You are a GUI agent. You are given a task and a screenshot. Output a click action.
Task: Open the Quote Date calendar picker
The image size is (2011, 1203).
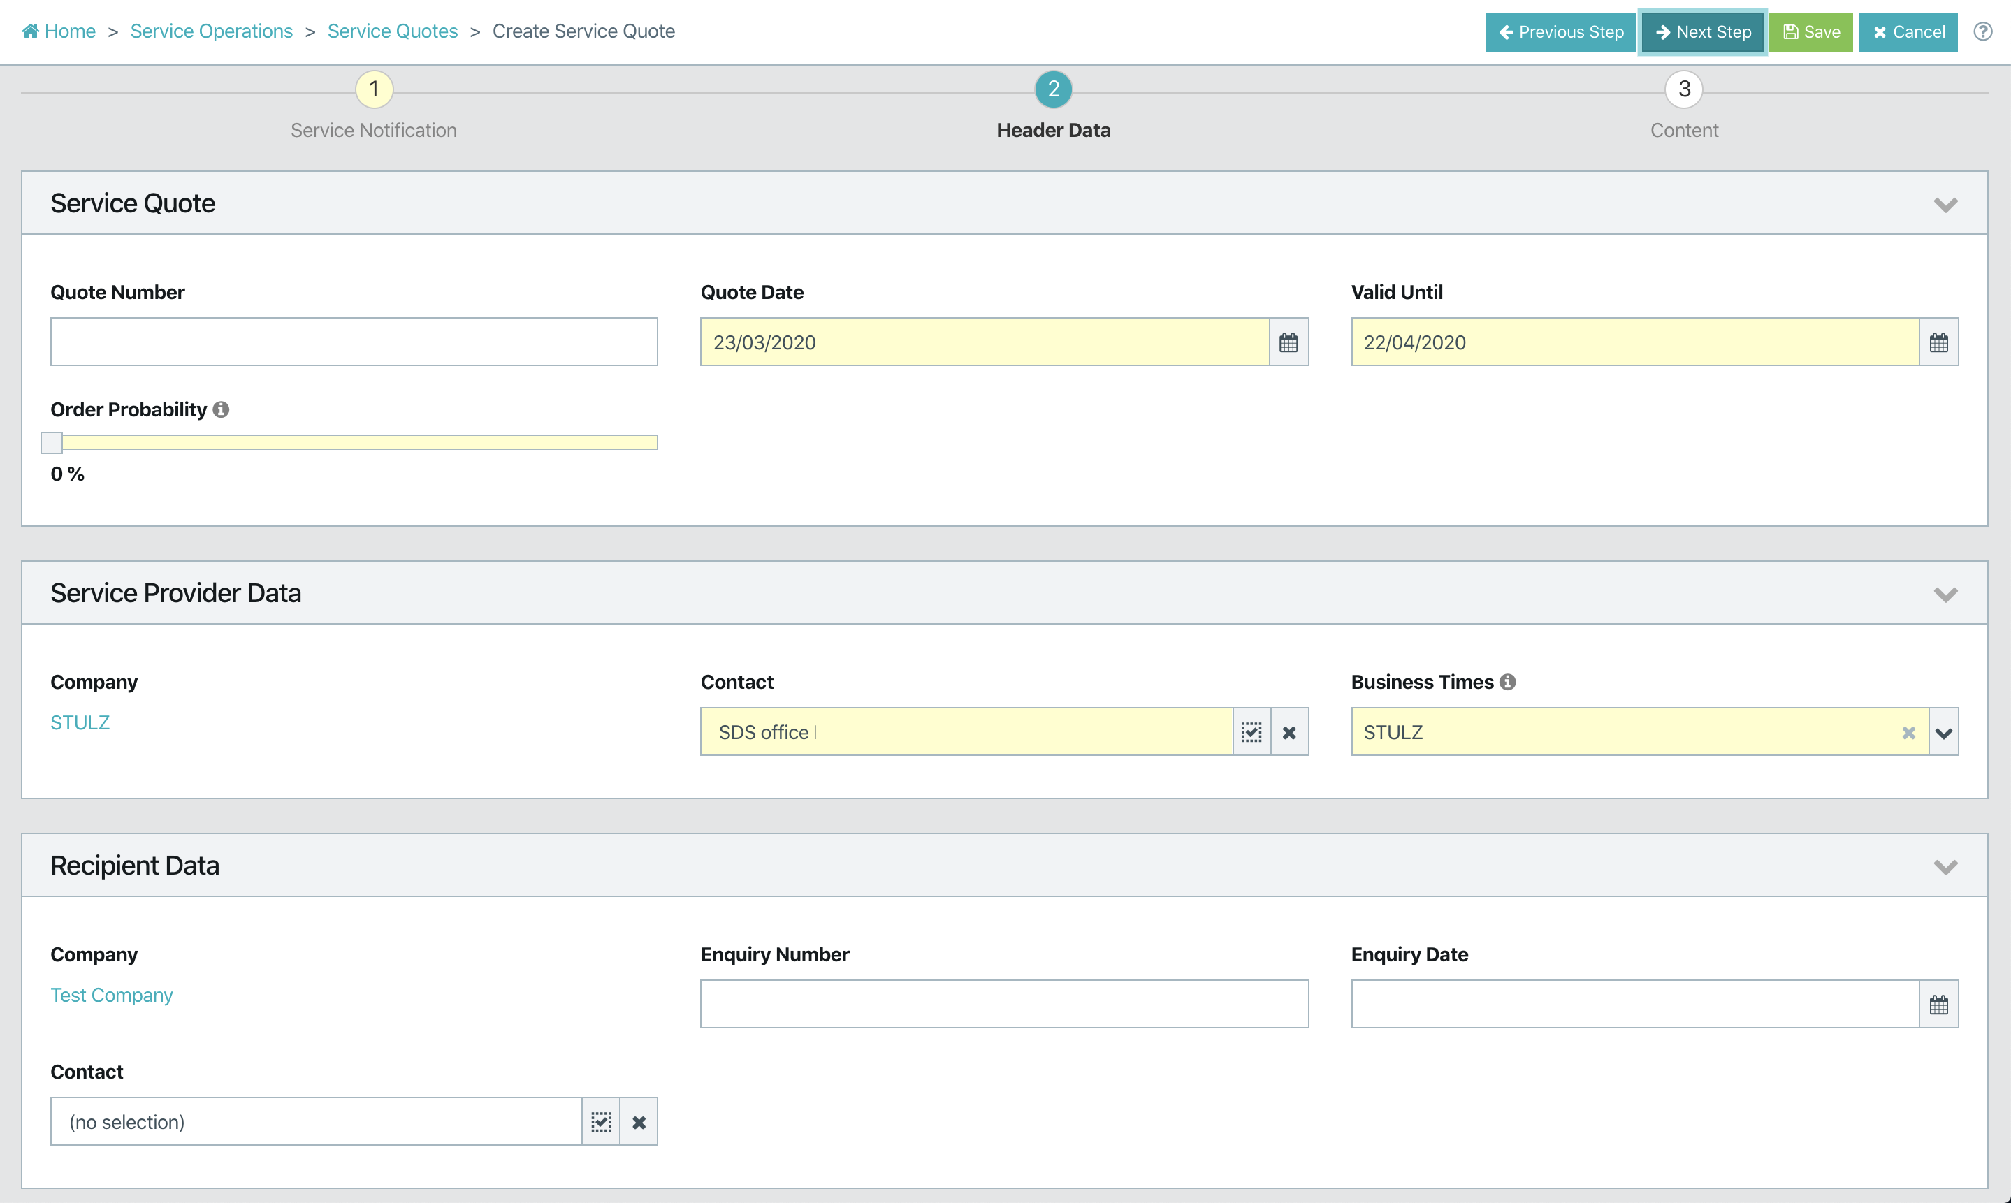click(1288, 342)
